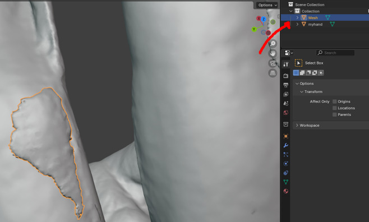369x222 pixels.
Task: Open the Tool properties tab
Action: (x=285, y=64)
